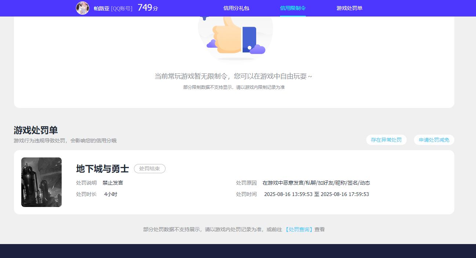Go to the 游戏处罚单 tab

(x=349, y=8)
